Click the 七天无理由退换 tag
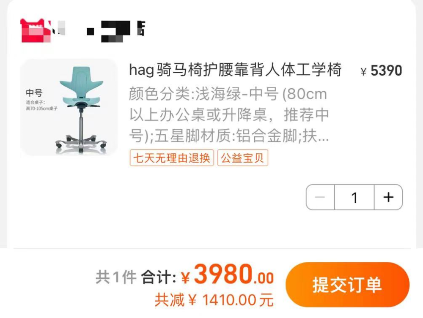Image resolution: width=423 pixels, height=318 pixels. [x=172, y=158]
